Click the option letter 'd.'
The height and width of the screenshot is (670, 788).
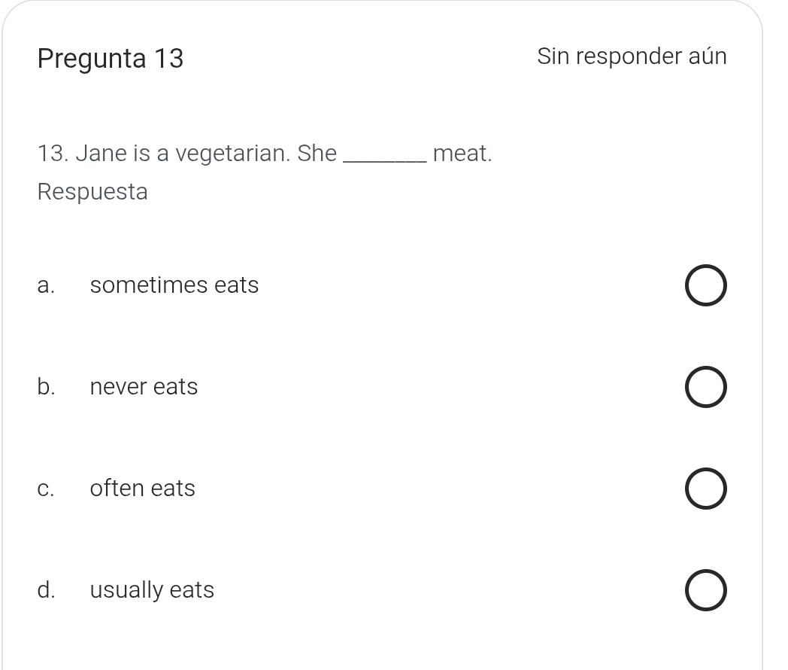[x=46, y=590]
